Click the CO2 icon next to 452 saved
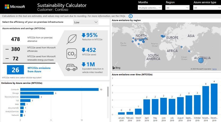The image size is (221, 122). pos(72,53)
